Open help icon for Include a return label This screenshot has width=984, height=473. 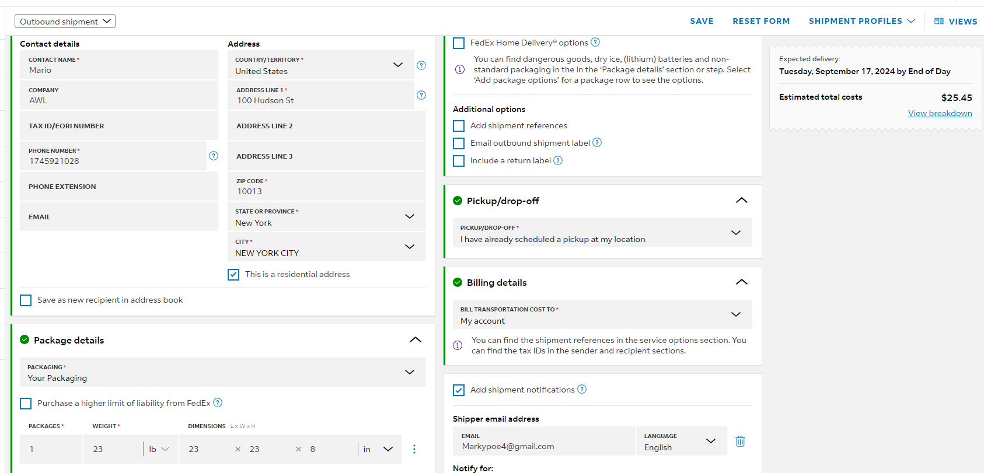(558, 160)
